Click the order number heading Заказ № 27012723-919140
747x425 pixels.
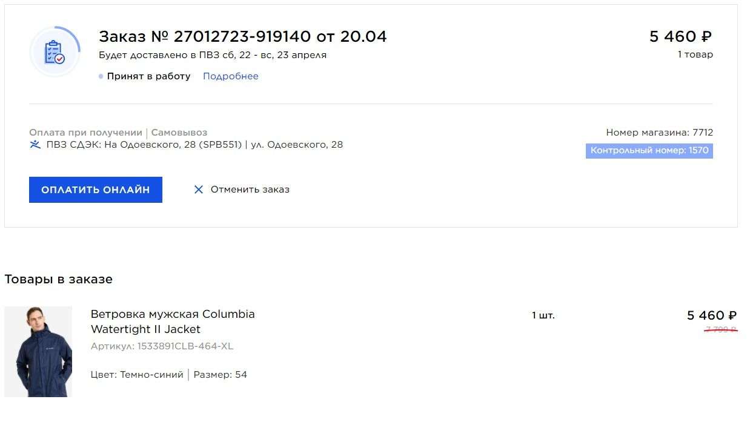click(242, 36)
